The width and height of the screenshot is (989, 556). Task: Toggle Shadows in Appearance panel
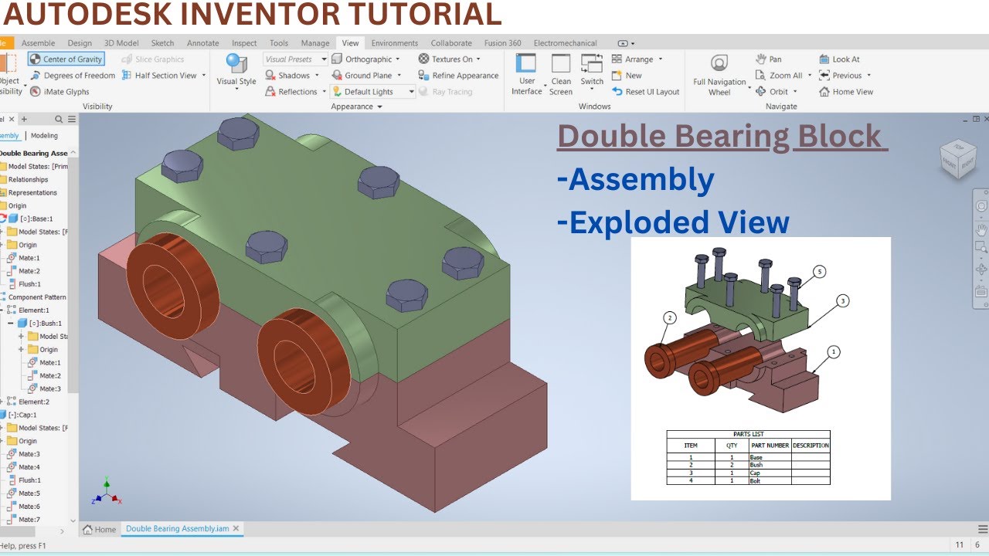point(287,76)
